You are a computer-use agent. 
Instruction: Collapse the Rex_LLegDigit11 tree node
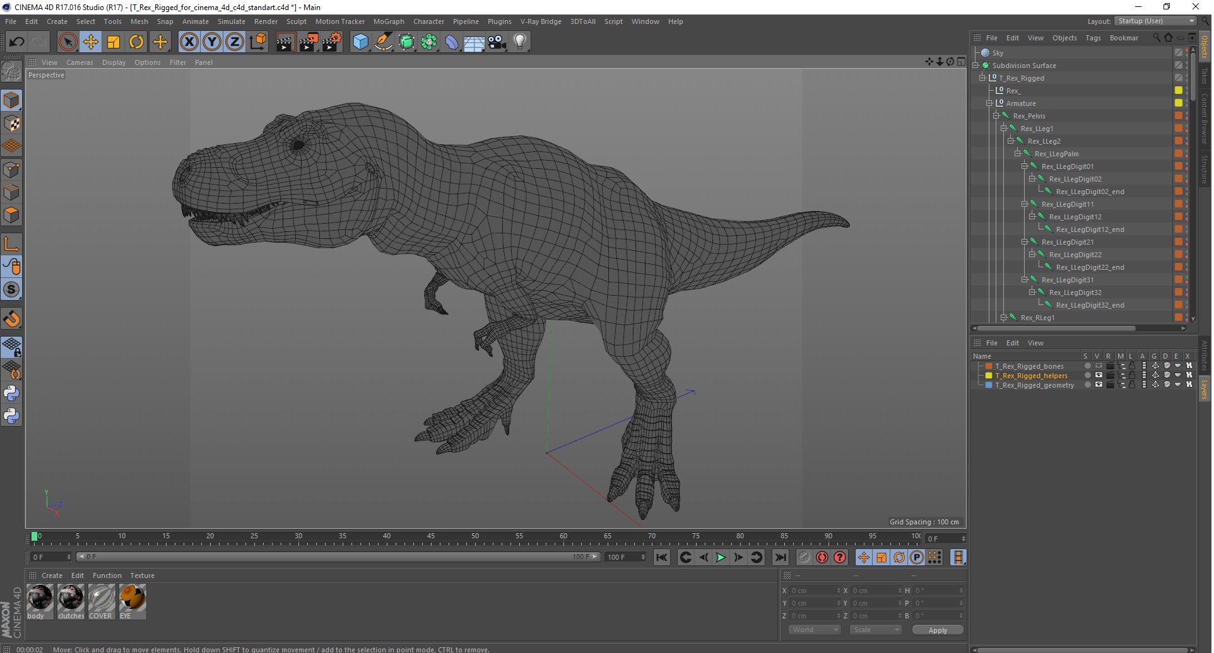1024,204
